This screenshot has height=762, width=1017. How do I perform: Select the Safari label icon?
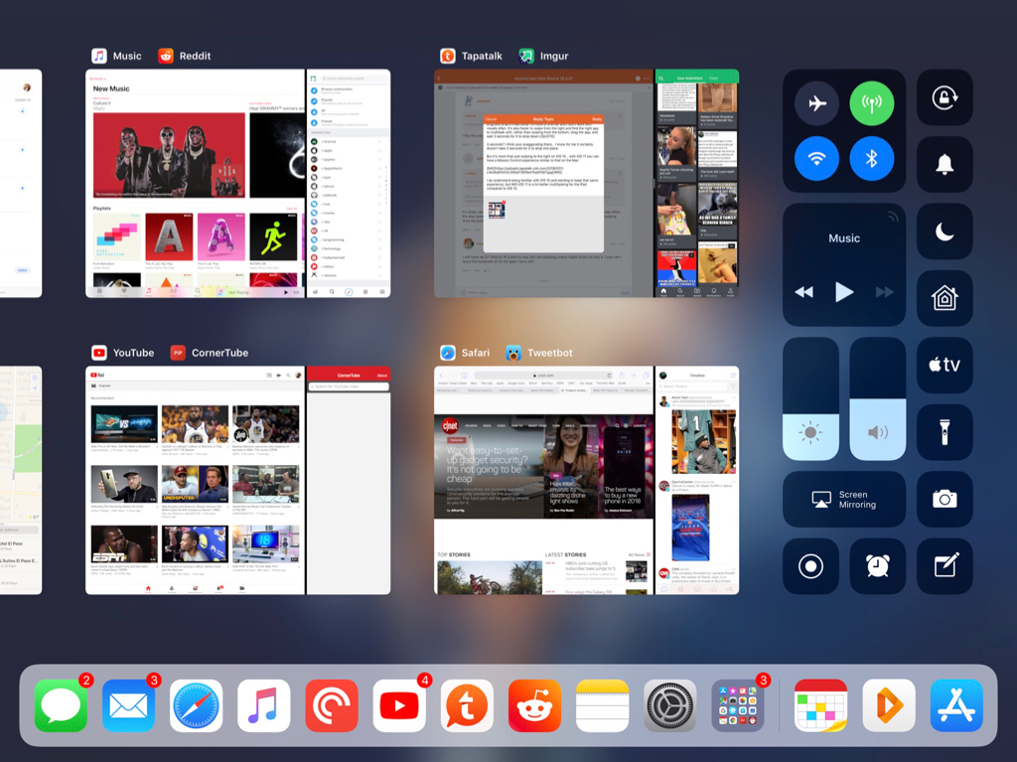pos(448,353)
